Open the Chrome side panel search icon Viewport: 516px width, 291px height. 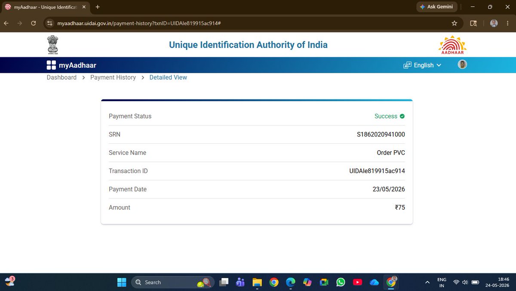click(473, 23)
